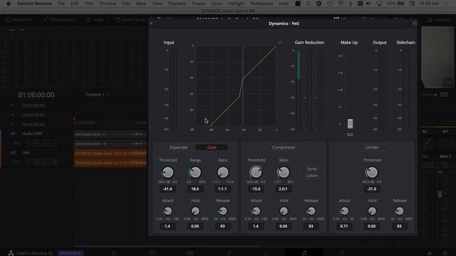The image size is (456, 256).
Task: Select the Gate Threshold value -41.4
Action: [x=167, y=189]
